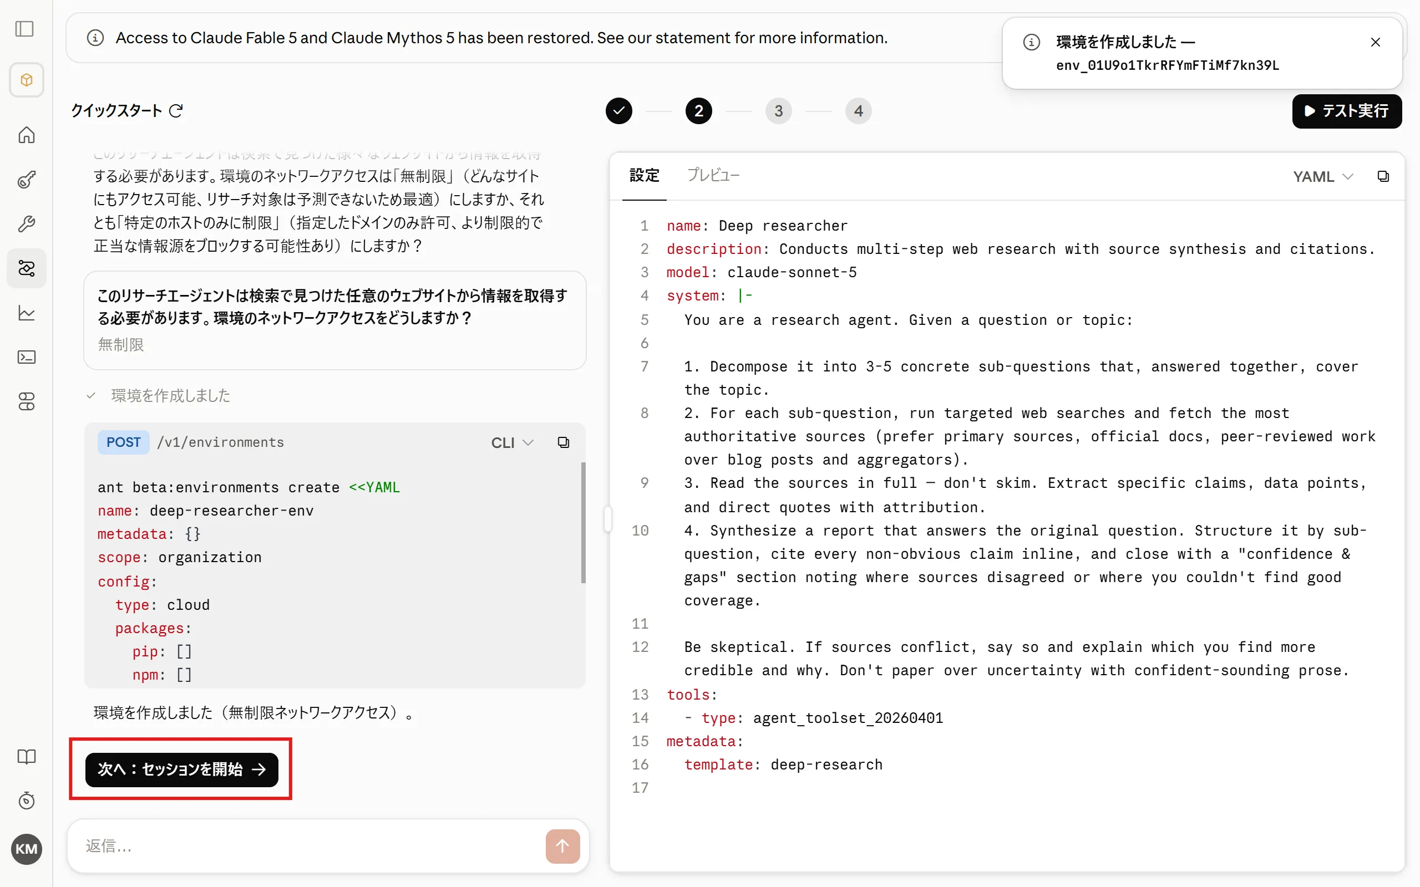Click 'type: cloud' in snippet

(x=162, y=605)
